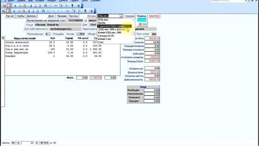Choose 'С долгом ЕПД(сторно)' list option

115,26
